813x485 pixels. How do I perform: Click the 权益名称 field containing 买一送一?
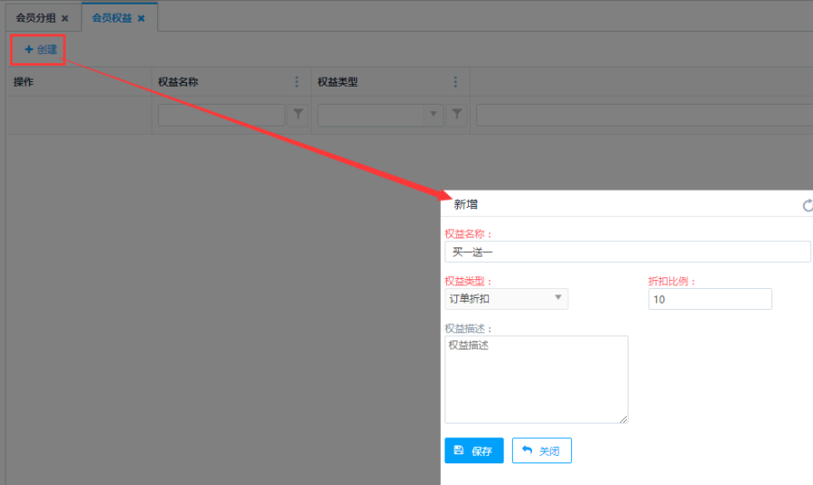point(627,251)
